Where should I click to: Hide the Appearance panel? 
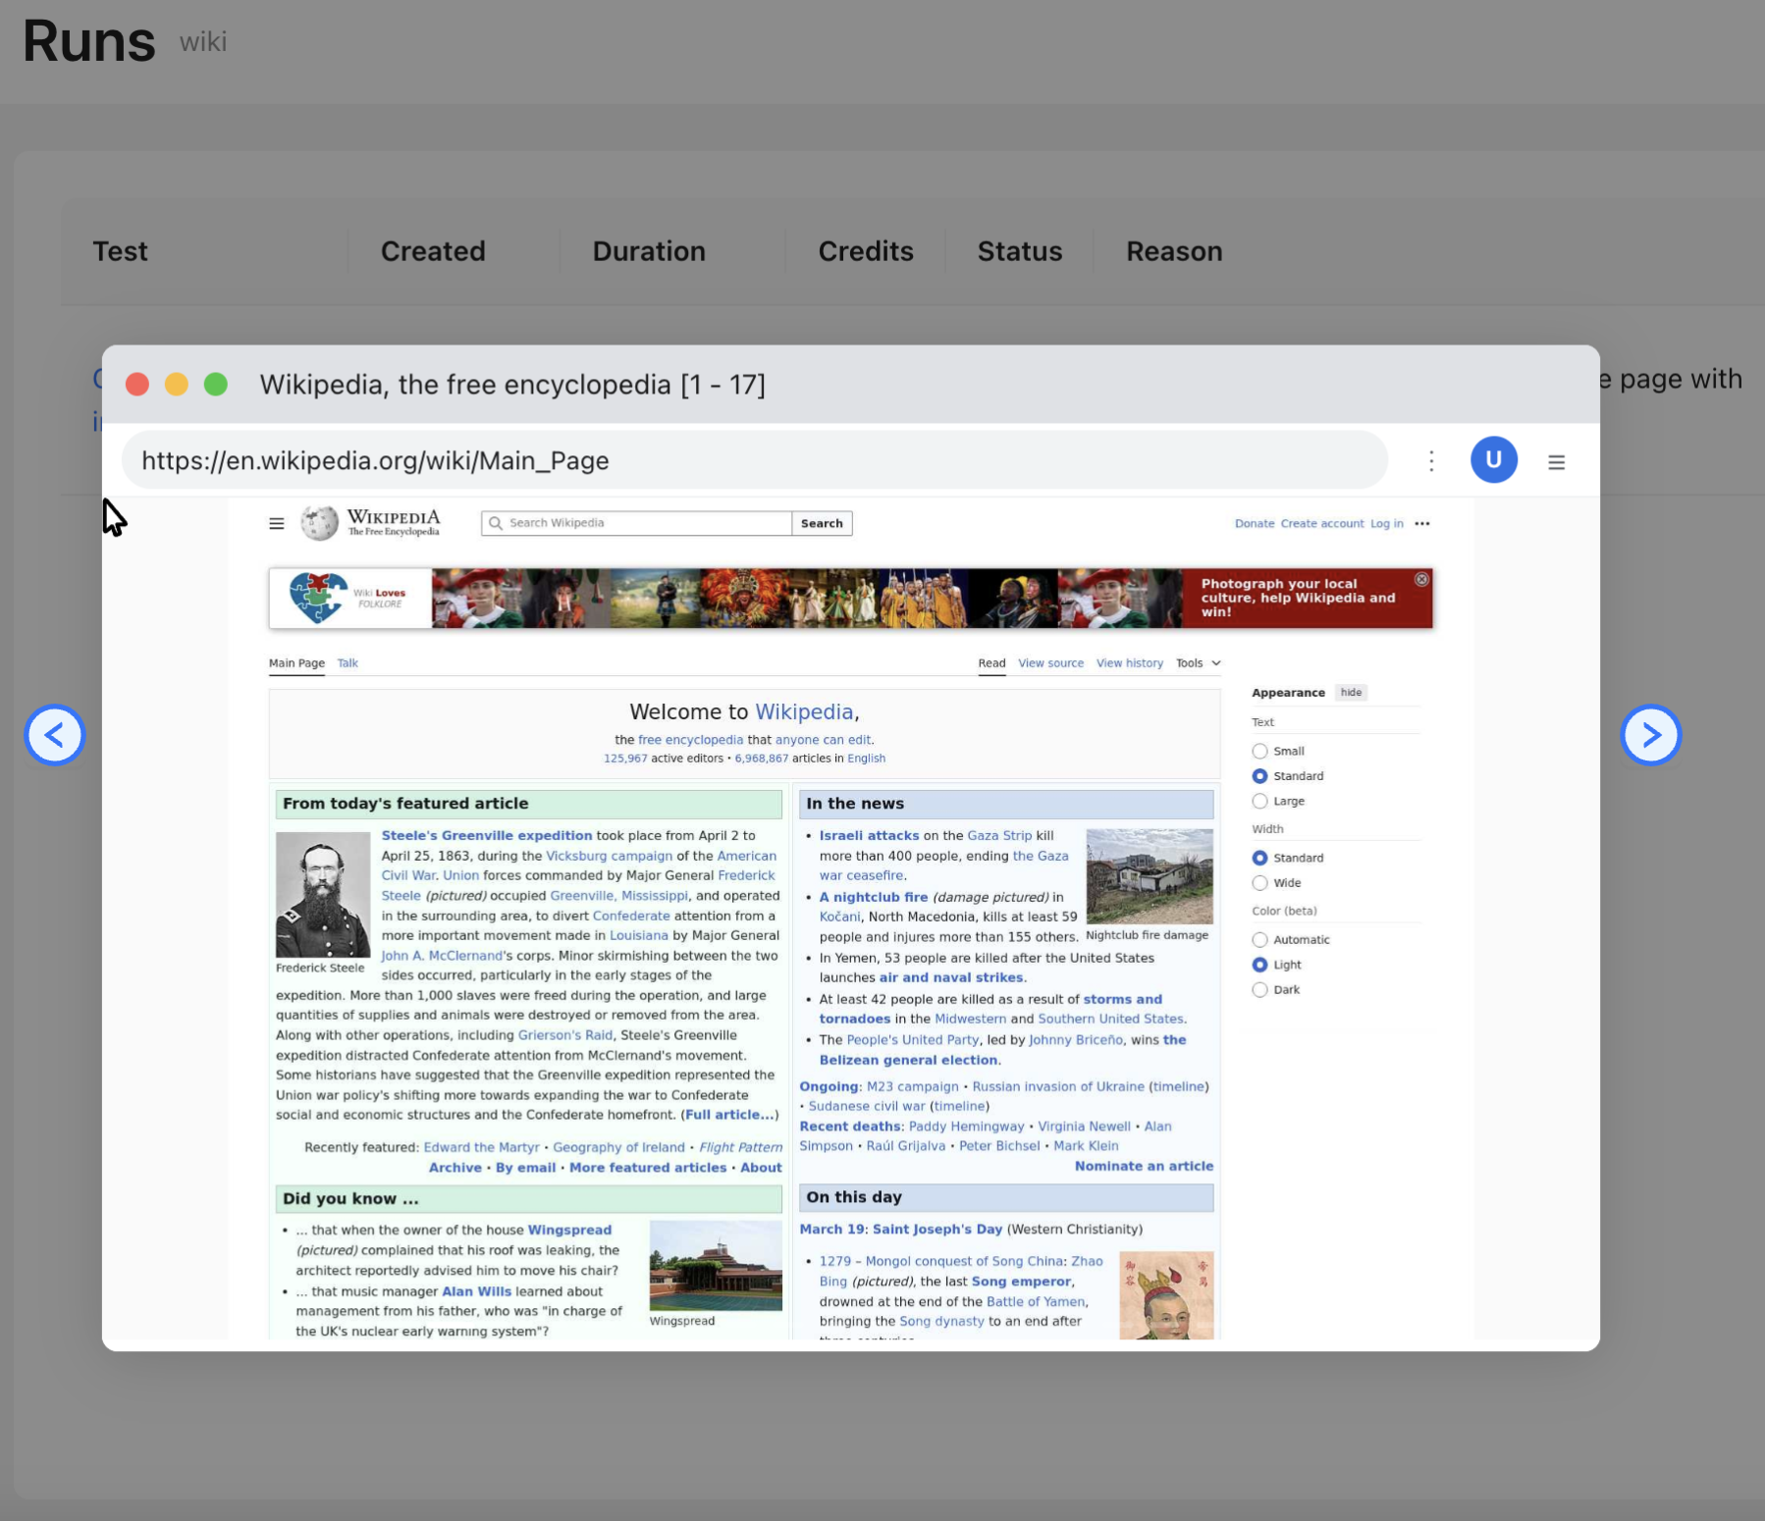tap(1352, 693)
